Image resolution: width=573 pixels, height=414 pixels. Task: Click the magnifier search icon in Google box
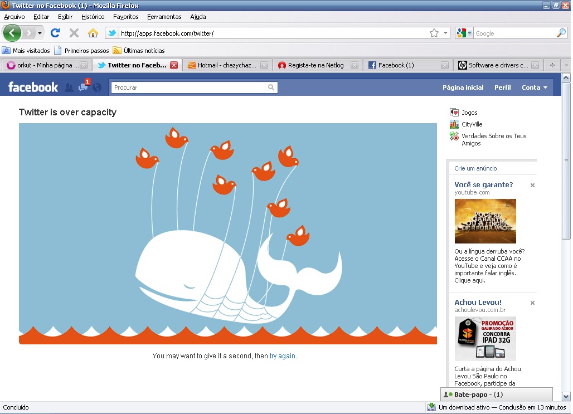tap(561, 33)
